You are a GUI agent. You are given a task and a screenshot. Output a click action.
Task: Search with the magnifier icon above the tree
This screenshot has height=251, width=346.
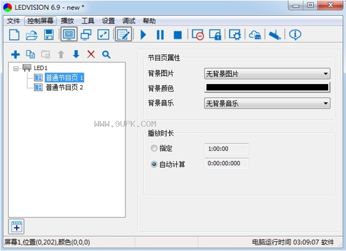[x=107, y=54]
